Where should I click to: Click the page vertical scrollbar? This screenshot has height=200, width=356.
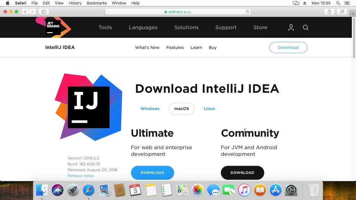click(x=354, y=37)
